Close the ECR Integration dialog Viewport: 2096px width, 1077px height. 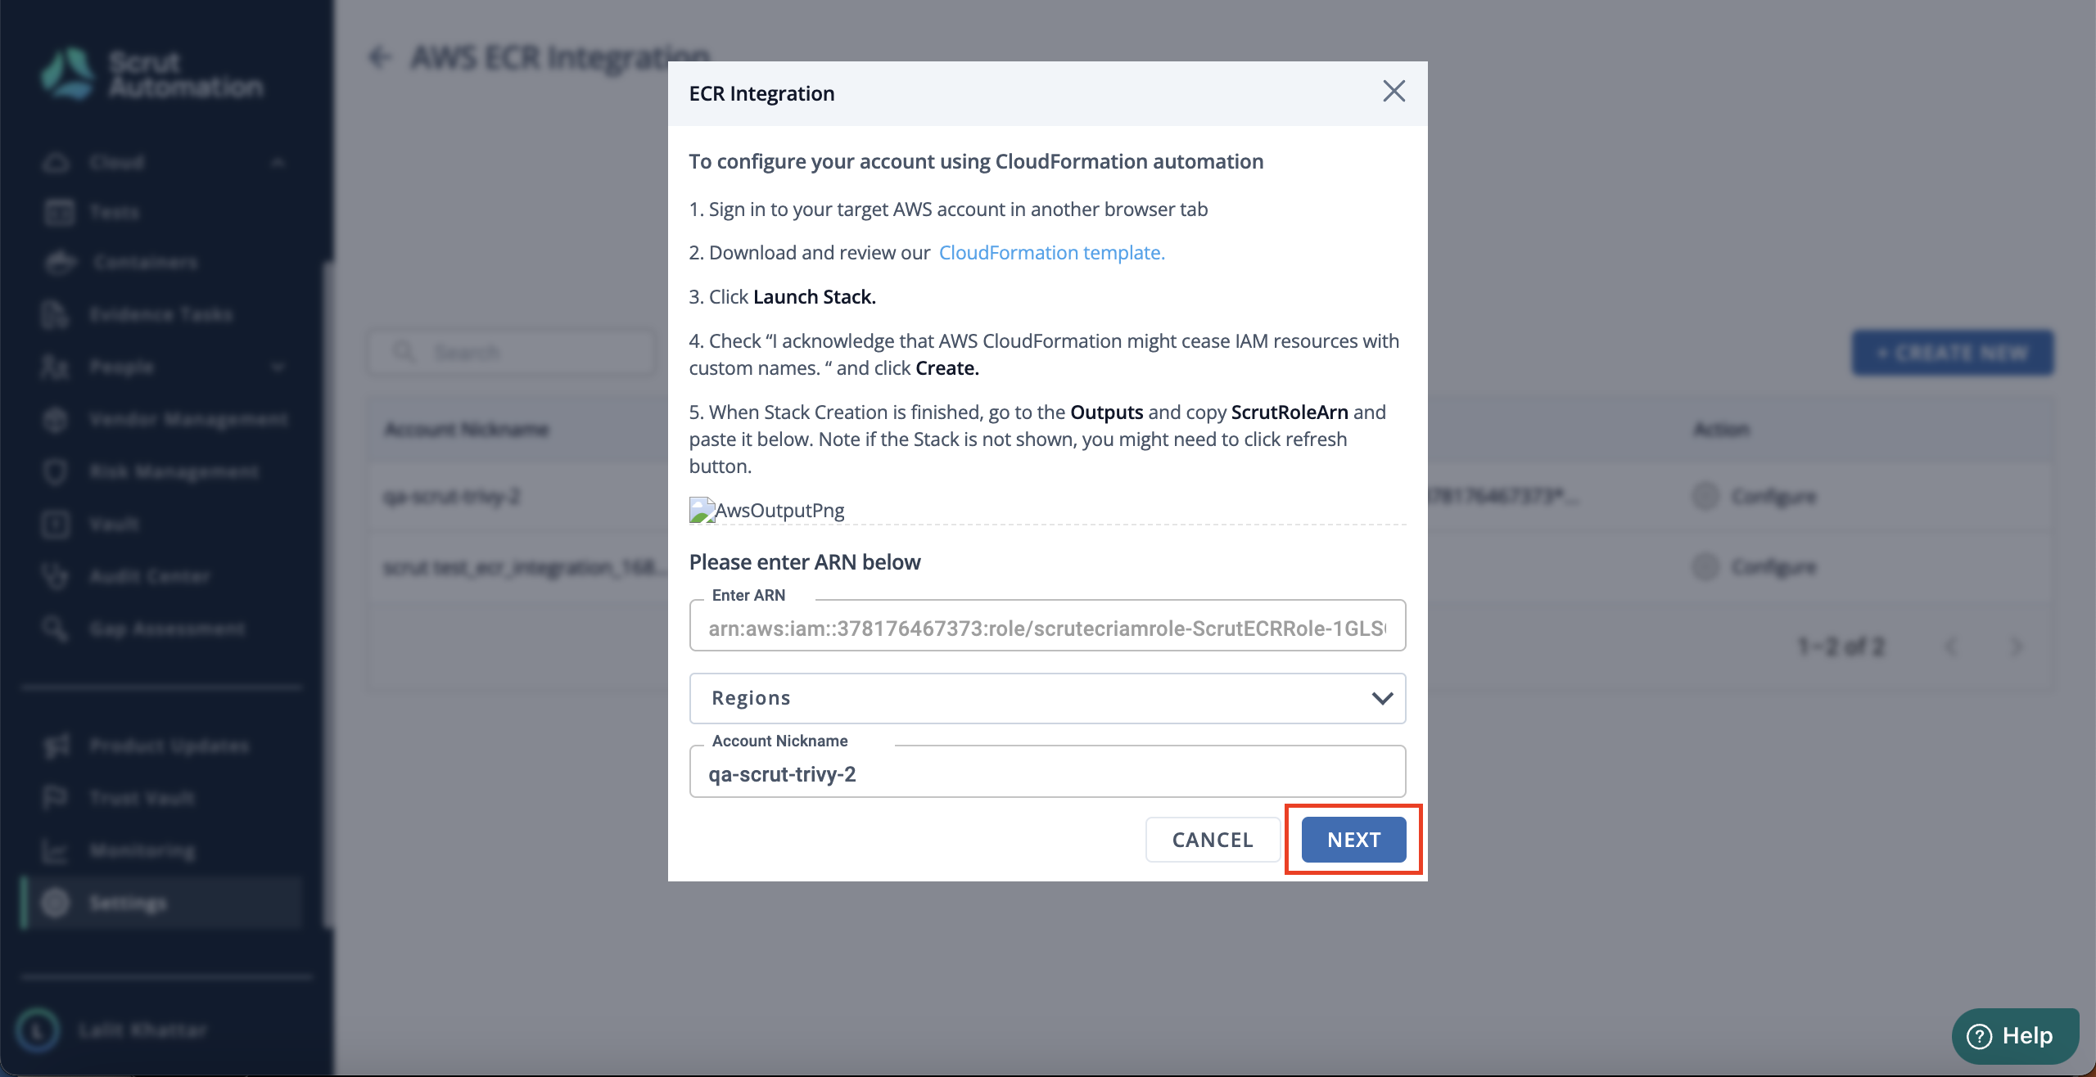[x=1394, y=92]
